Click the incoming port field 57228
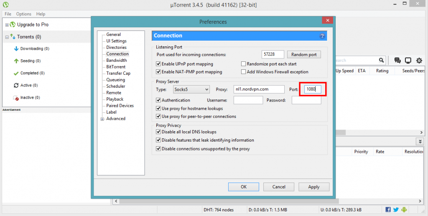The image size is (428, 216). 273,54
